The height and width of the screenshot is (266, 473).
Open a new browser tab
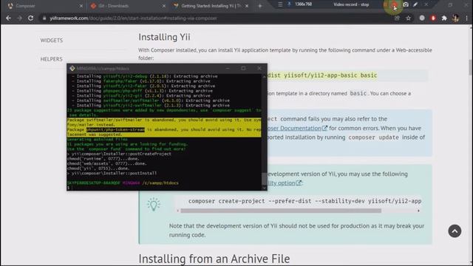pos(260,6)
